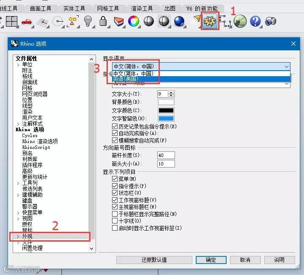
Task: Expand the 工具列 tree node
Action: [18, 183]
